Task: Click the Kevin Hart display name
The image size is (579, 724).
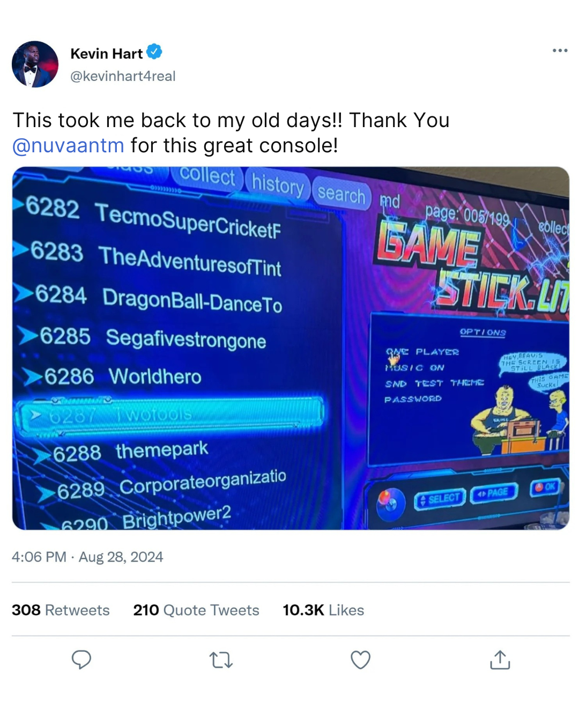Action: (106, 54)
